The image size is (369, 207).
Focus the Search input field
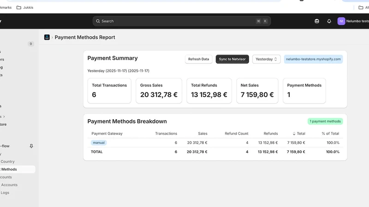point(181,21)
